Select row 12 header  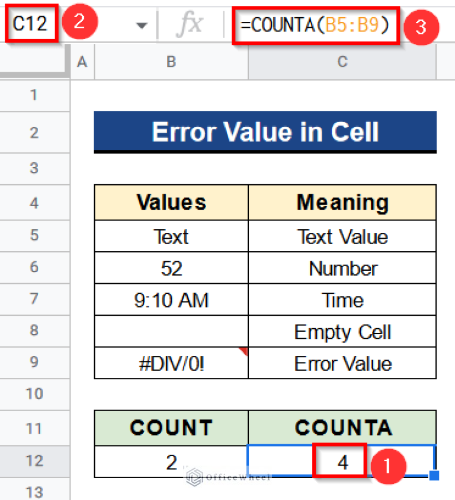35,461
